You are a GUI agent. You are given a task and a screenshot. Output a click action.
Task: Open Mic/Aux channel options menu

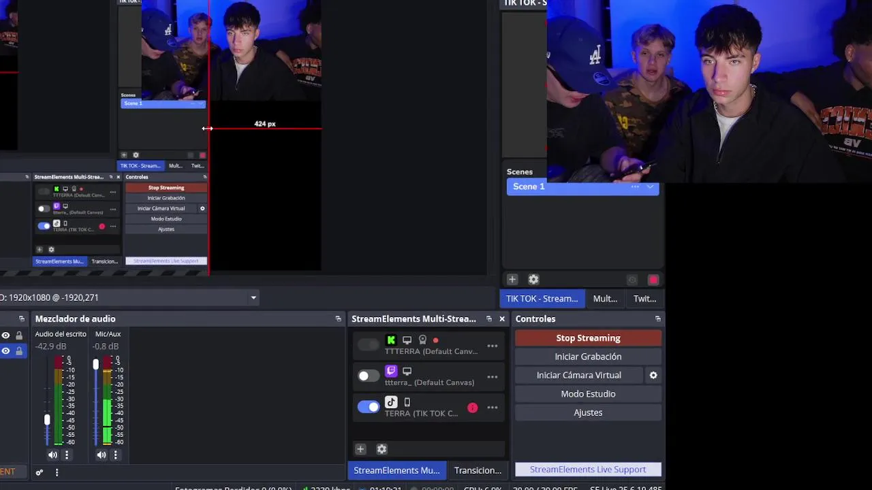pos(115,455)
